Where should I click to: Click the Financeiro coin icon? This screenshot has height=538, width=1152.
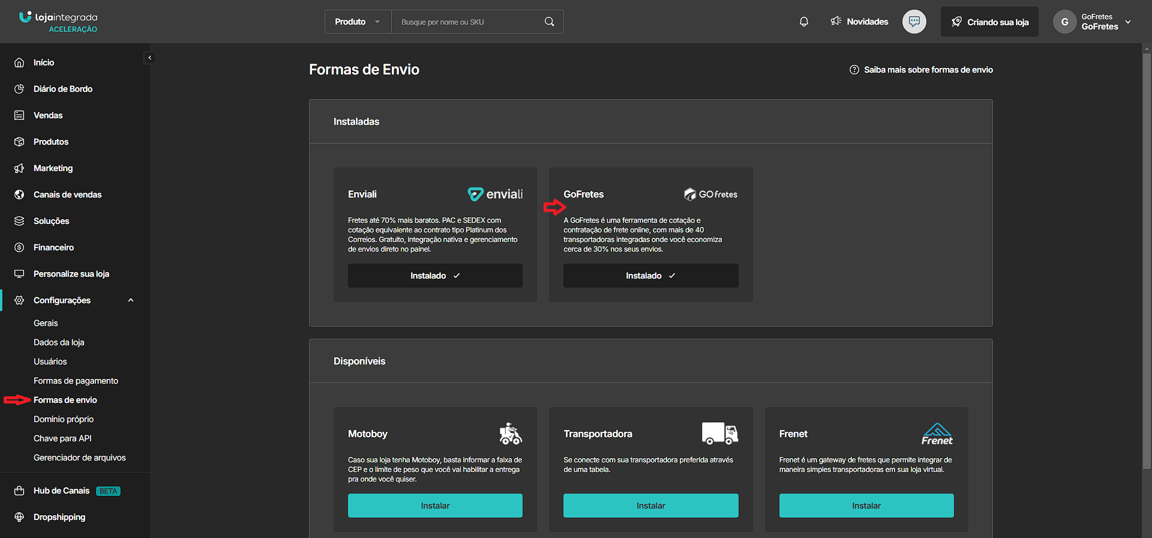click(x=19, y=247)
